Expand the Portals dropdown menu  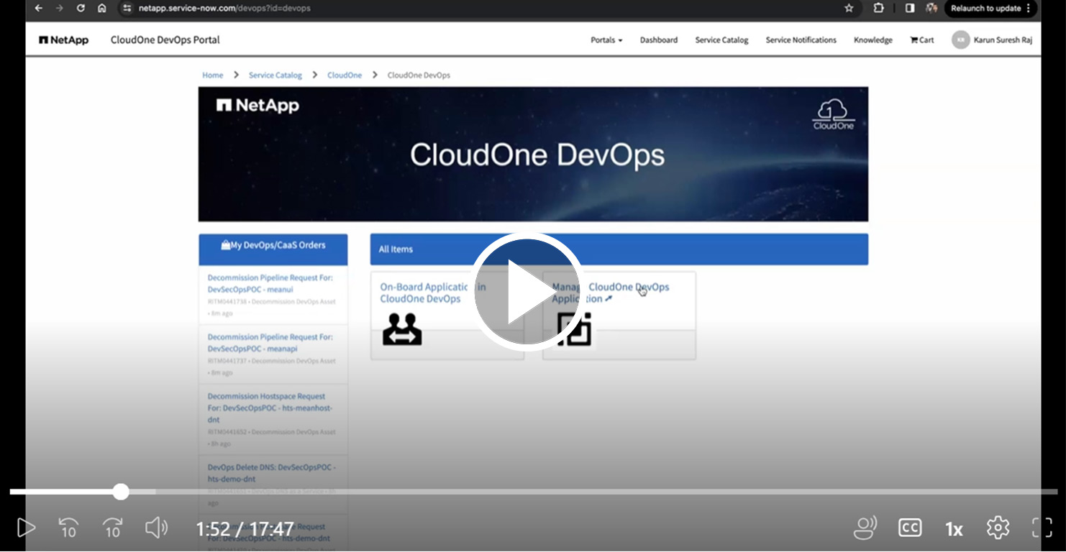click(606, 40)
